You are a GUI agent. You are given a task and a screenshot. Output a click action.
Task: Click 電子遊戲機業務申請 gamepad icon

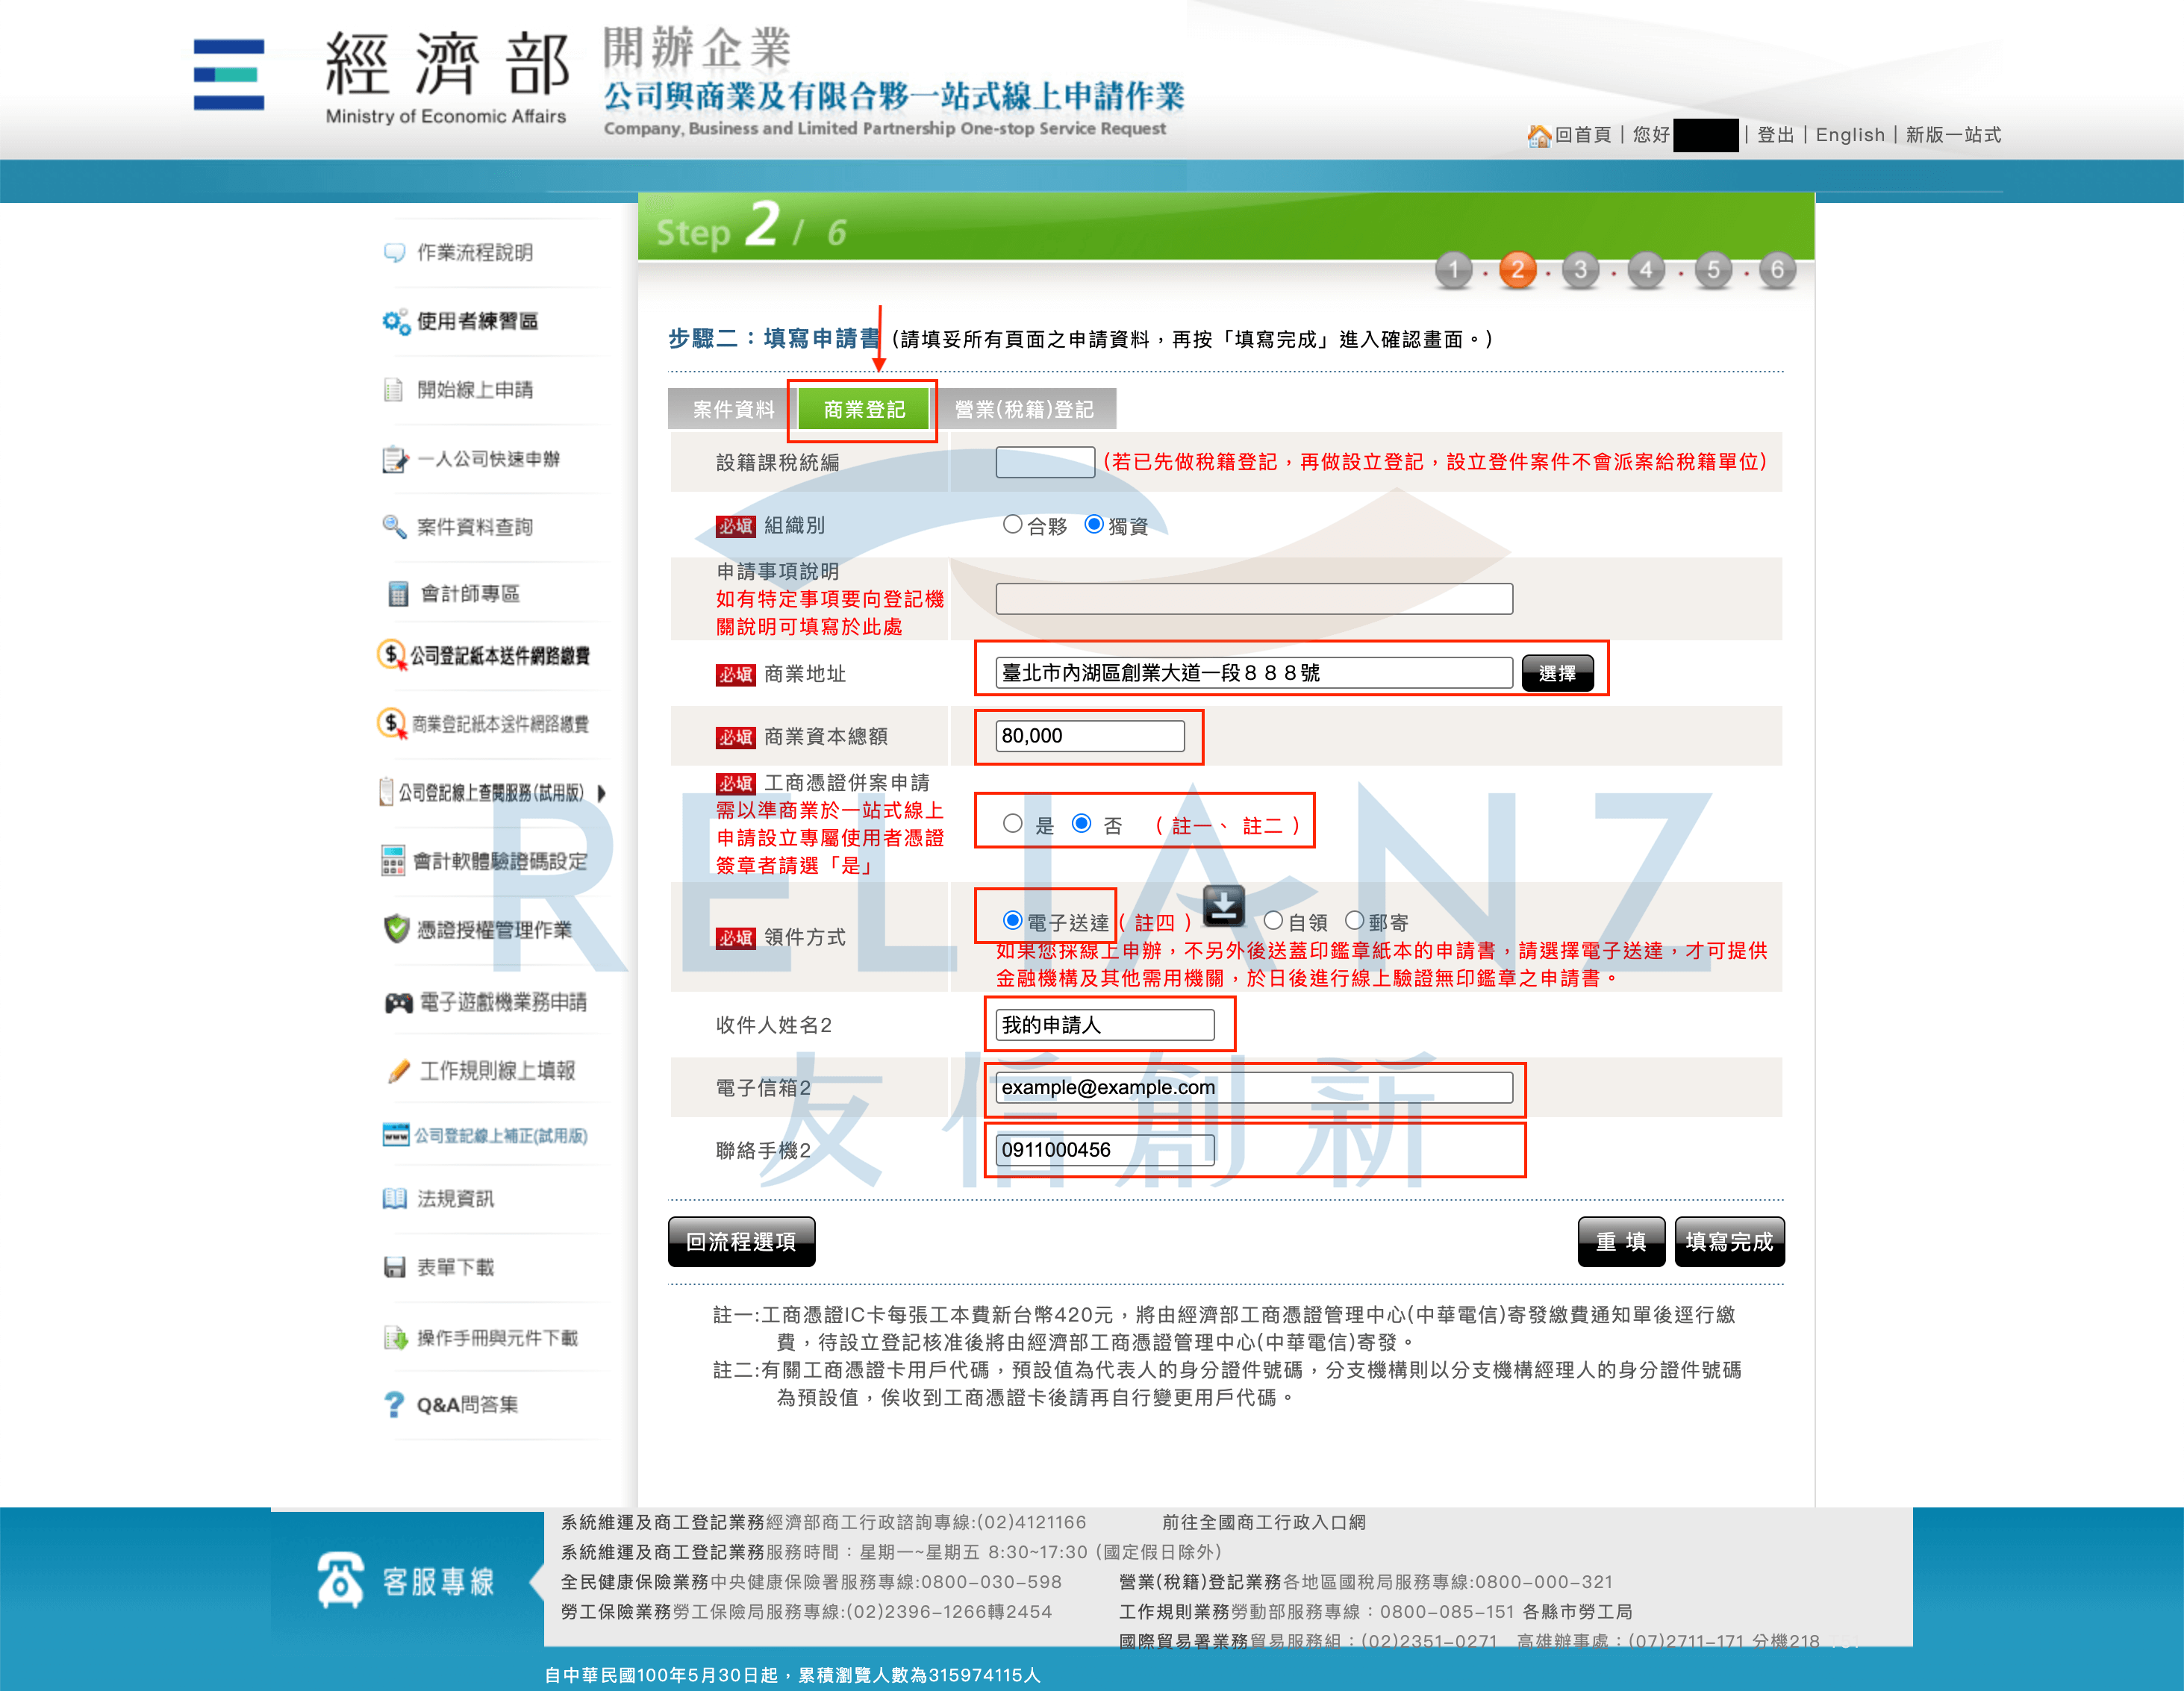click(x=399, y=1002)
